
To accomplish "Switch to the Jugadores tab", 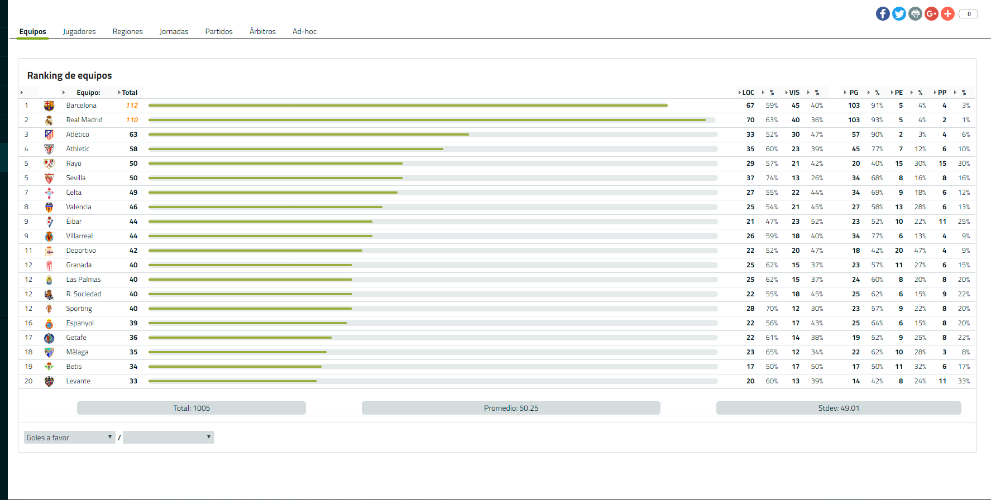I will coord(79,32).
